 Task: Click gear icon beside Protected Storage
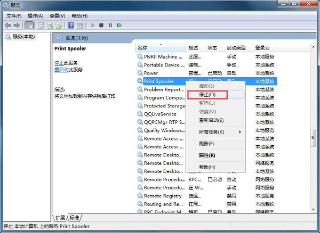(x=140, y=106)
